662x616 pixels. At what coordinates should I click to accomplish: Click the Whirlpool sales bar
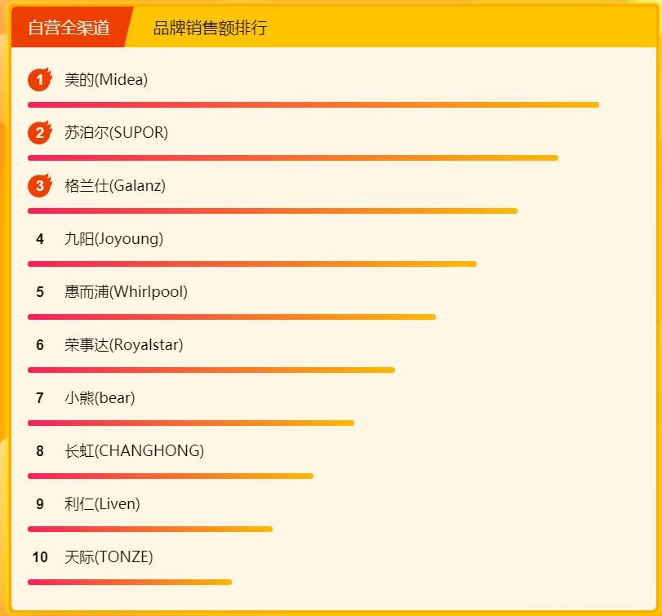coord(232,317)
